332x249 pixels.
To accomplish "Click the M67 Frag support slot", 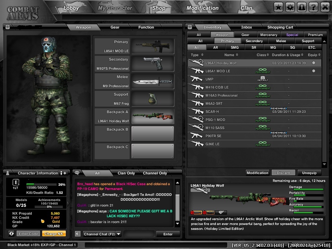I will [152, 99].
